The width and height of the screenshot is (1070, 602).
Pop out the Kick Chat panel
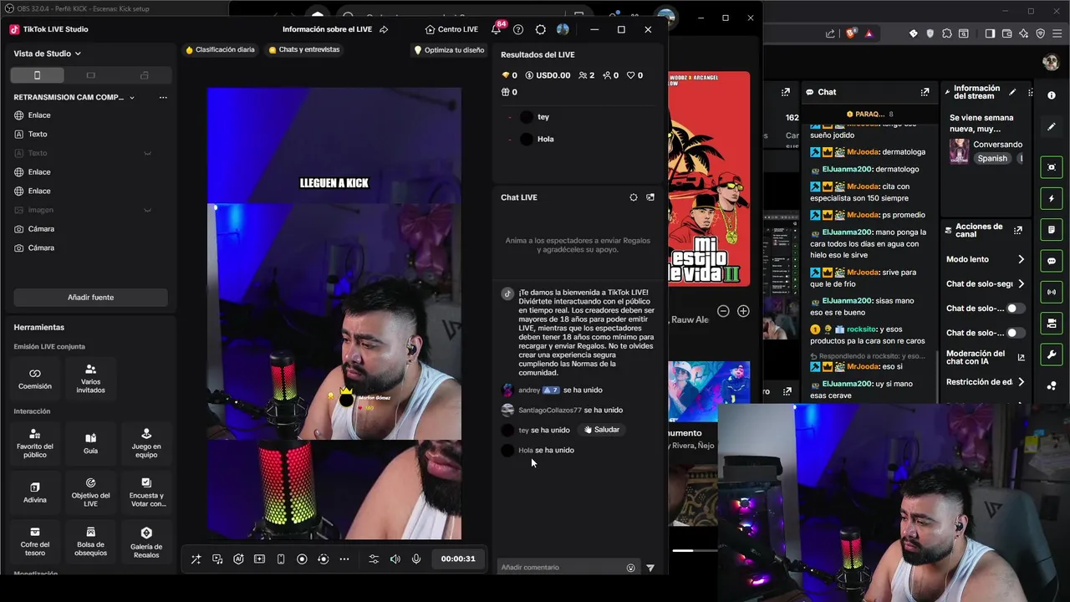pos(925,92)
